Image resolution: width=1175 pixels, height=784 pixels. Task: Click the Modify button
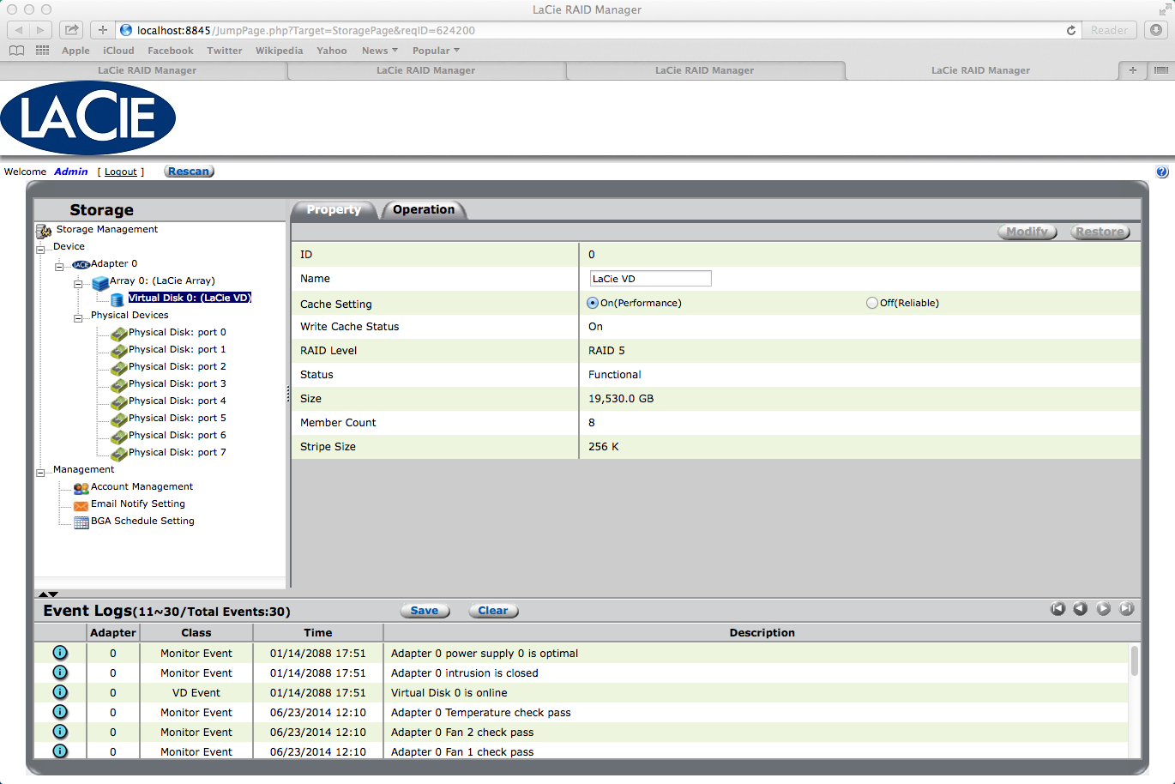click(1027, 232)
